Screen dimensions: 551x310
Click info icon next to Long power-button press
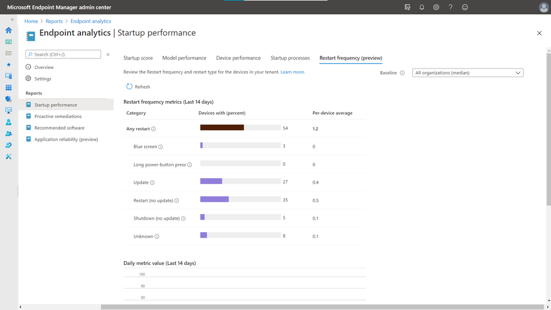[189, 164]
